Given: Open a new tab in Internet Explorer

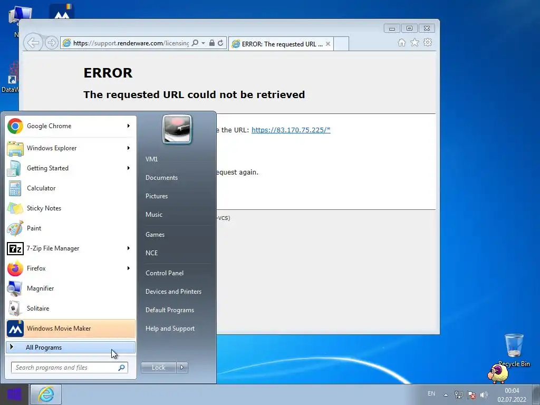Looking at the screenshot, I should (x=341, y=44).
